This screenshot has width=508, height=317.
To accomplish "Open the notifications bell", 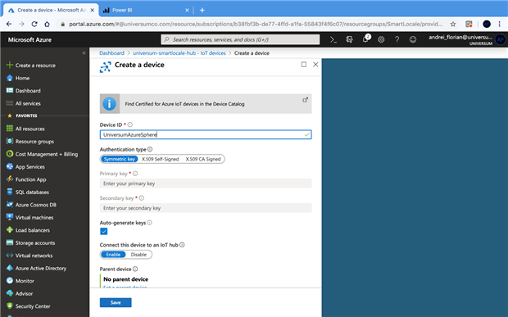I will (x=365, y=39).
